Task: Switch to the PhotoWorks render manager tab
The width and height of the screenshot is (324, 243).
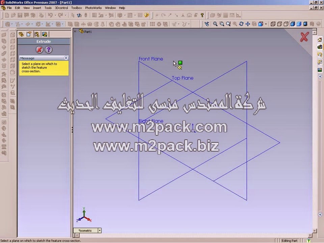Action: coord(45,34)
